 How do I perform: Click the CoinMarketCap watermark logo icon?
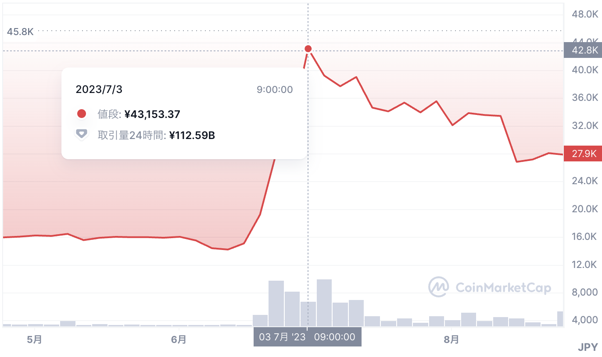(438, 287)
